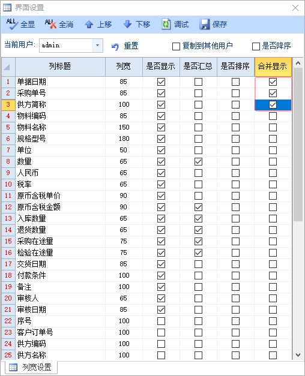Click the 调试 debug icon
305x376 pixels.
pos(166,24)
